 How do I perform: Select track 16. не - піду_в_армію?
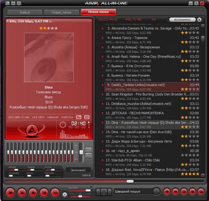(x=152, y=153)
